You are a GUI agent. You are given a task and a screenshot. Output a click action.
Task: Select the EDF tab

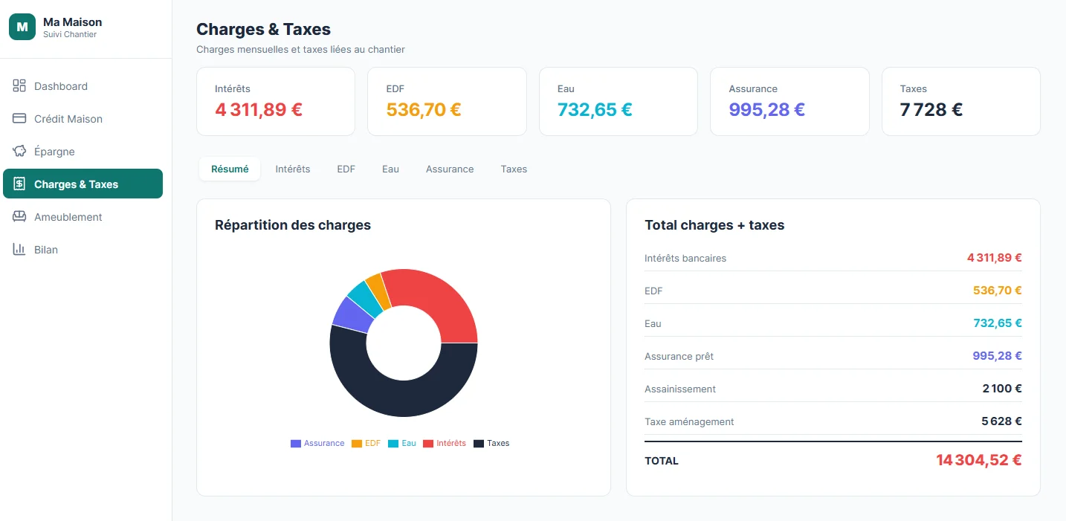(x=346, y=169)
